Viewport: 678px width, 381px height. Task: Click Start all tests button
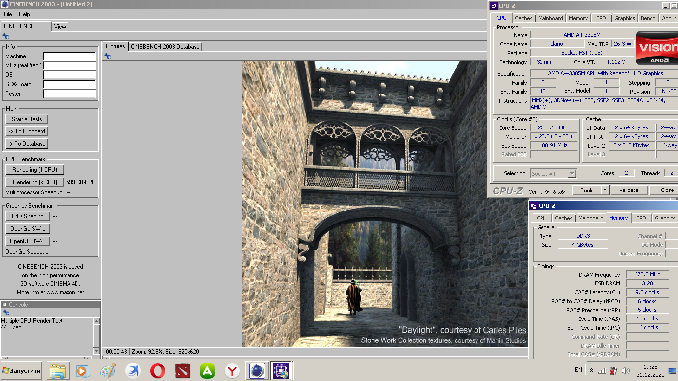coord(27,119)
